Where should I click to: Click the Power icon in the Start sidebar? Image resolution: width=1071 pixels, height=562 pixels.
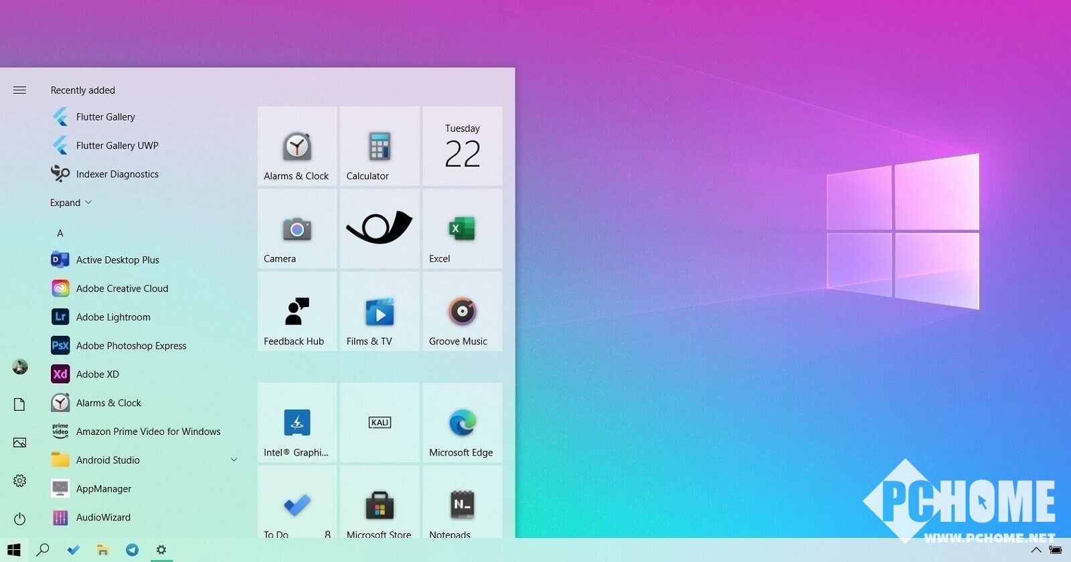pos(19,519)
